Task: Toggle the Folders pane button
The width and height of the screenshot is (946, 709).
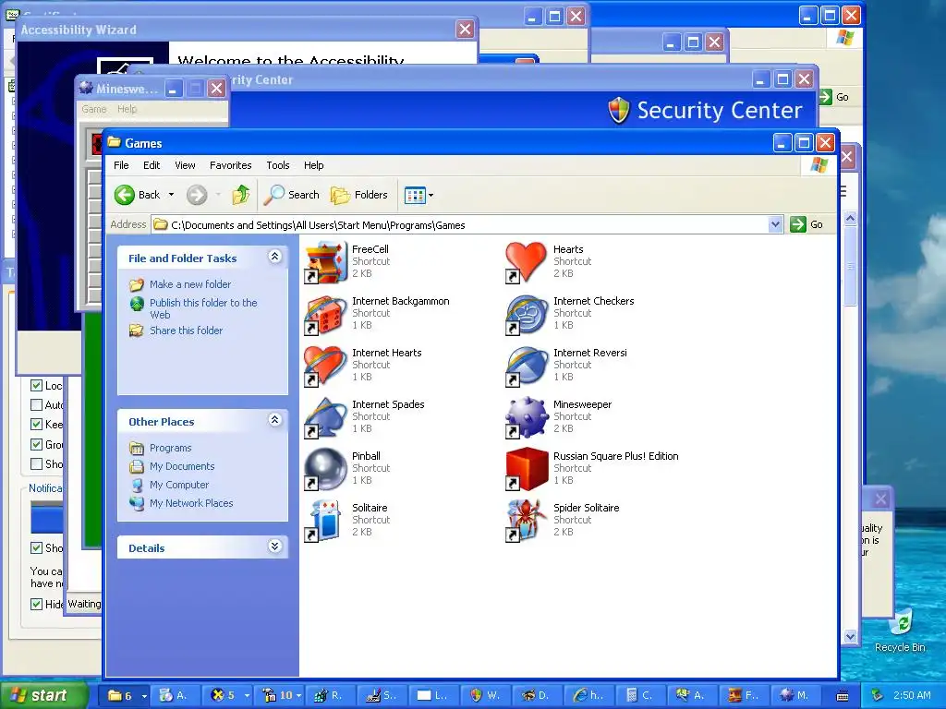Action: (x=359, y=195)
